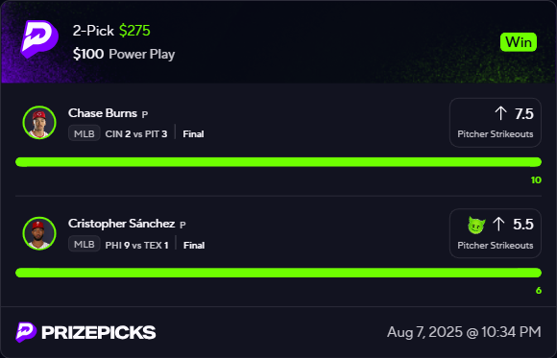This screenshot has height=358, width=557.
Task: Click the PrizePicks logo icon in header
Action: point(39,38)
